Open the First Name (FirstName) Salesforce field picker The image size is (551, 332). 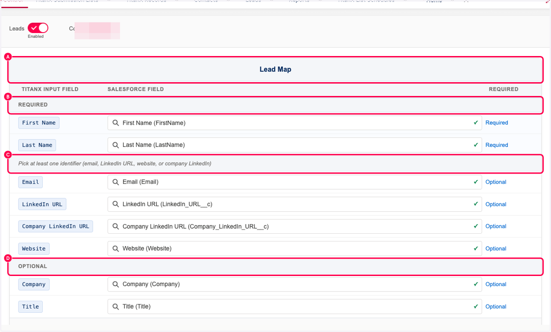pyautogui.click(x=295, y=123)
